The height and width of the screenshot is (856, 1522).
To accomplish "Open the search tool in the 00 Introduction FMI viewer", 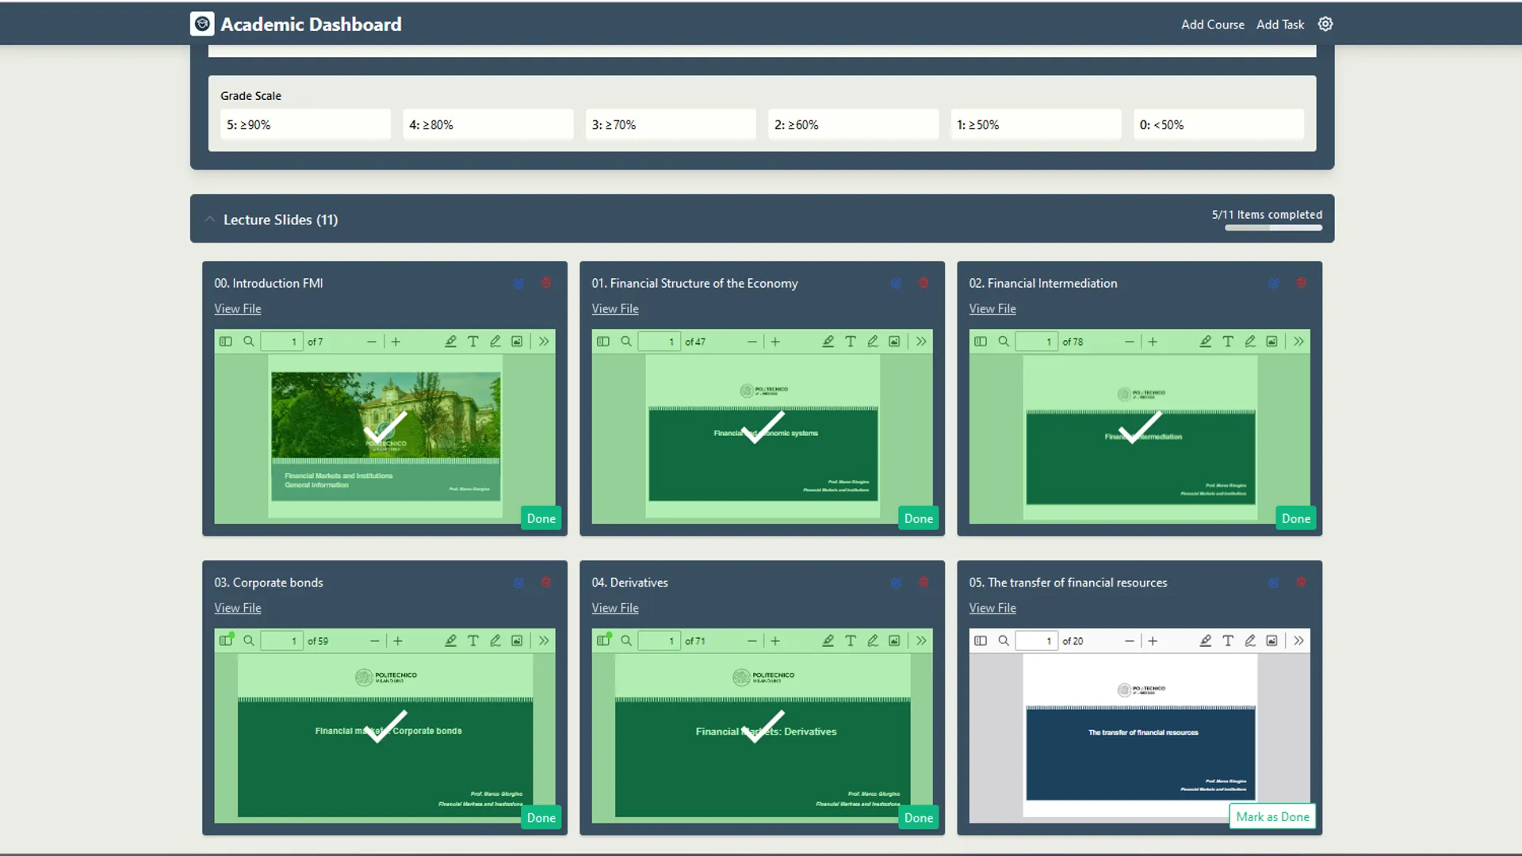I will coord(248,341).
